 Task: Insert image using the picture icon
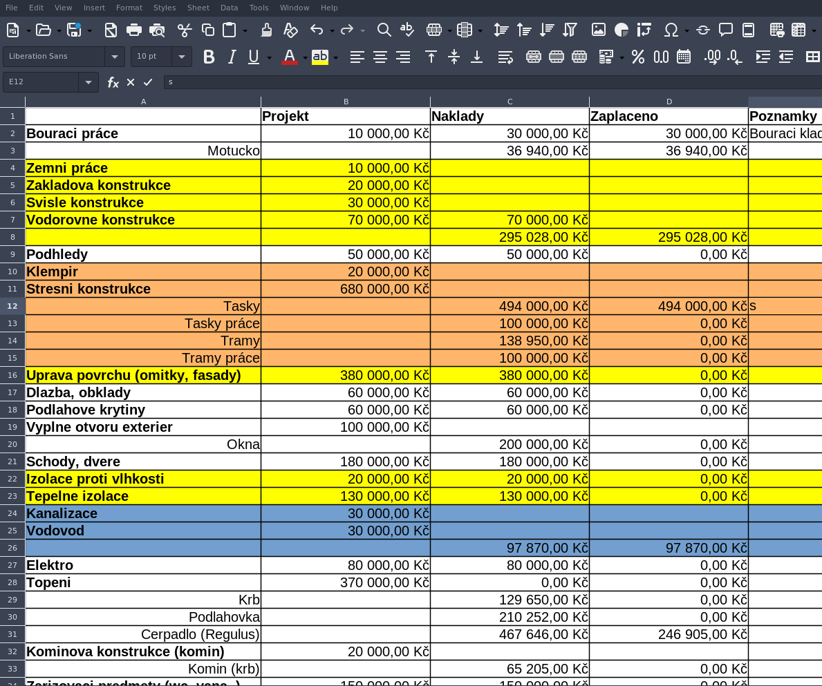tap(599, 30)
